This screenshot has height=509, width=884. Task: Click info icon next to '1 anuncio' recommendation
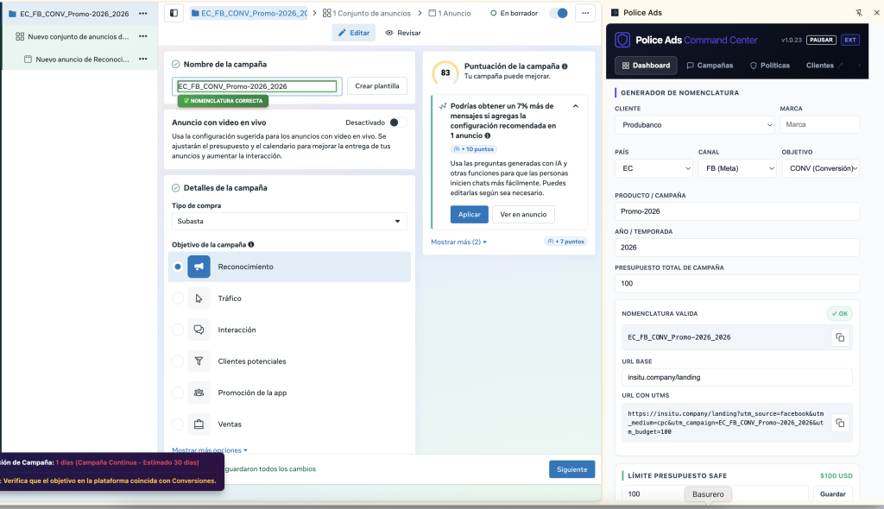click(488, 135)
